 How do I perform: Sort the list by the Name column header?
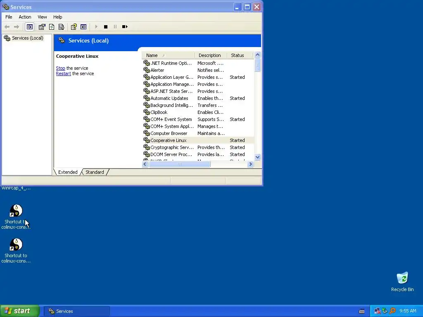[168, 55]
